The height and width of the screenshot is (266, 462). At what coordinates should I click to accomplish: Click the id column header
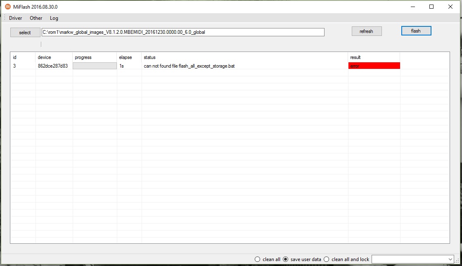(23, 57)
